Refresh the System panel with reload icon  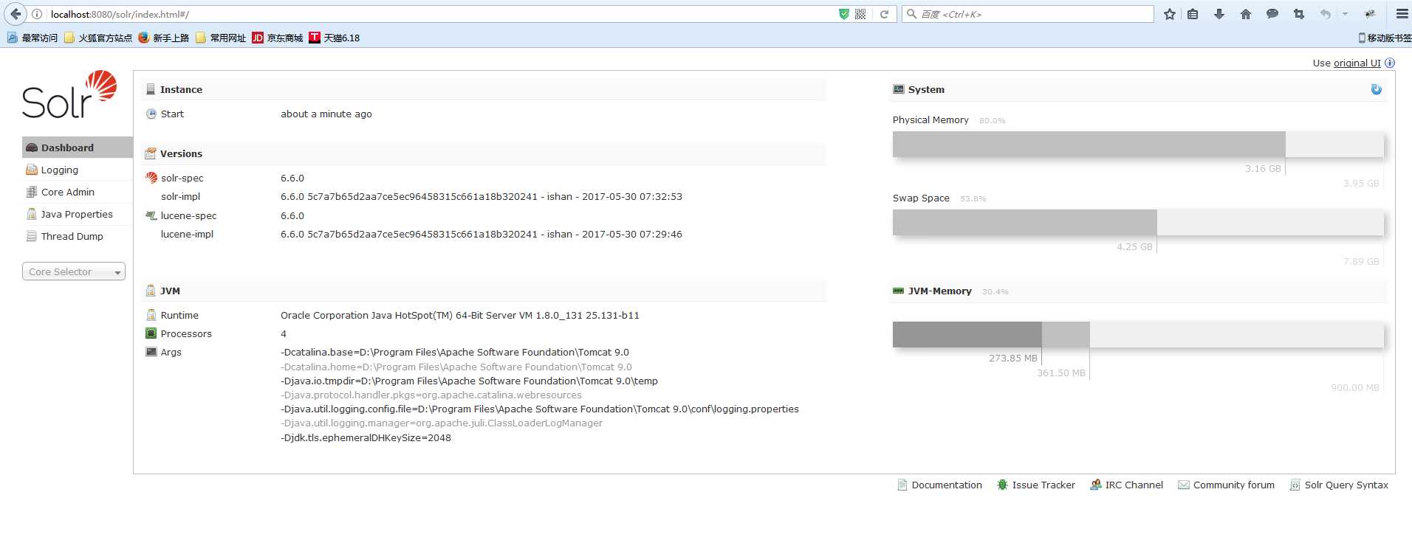coord(1377,89)
